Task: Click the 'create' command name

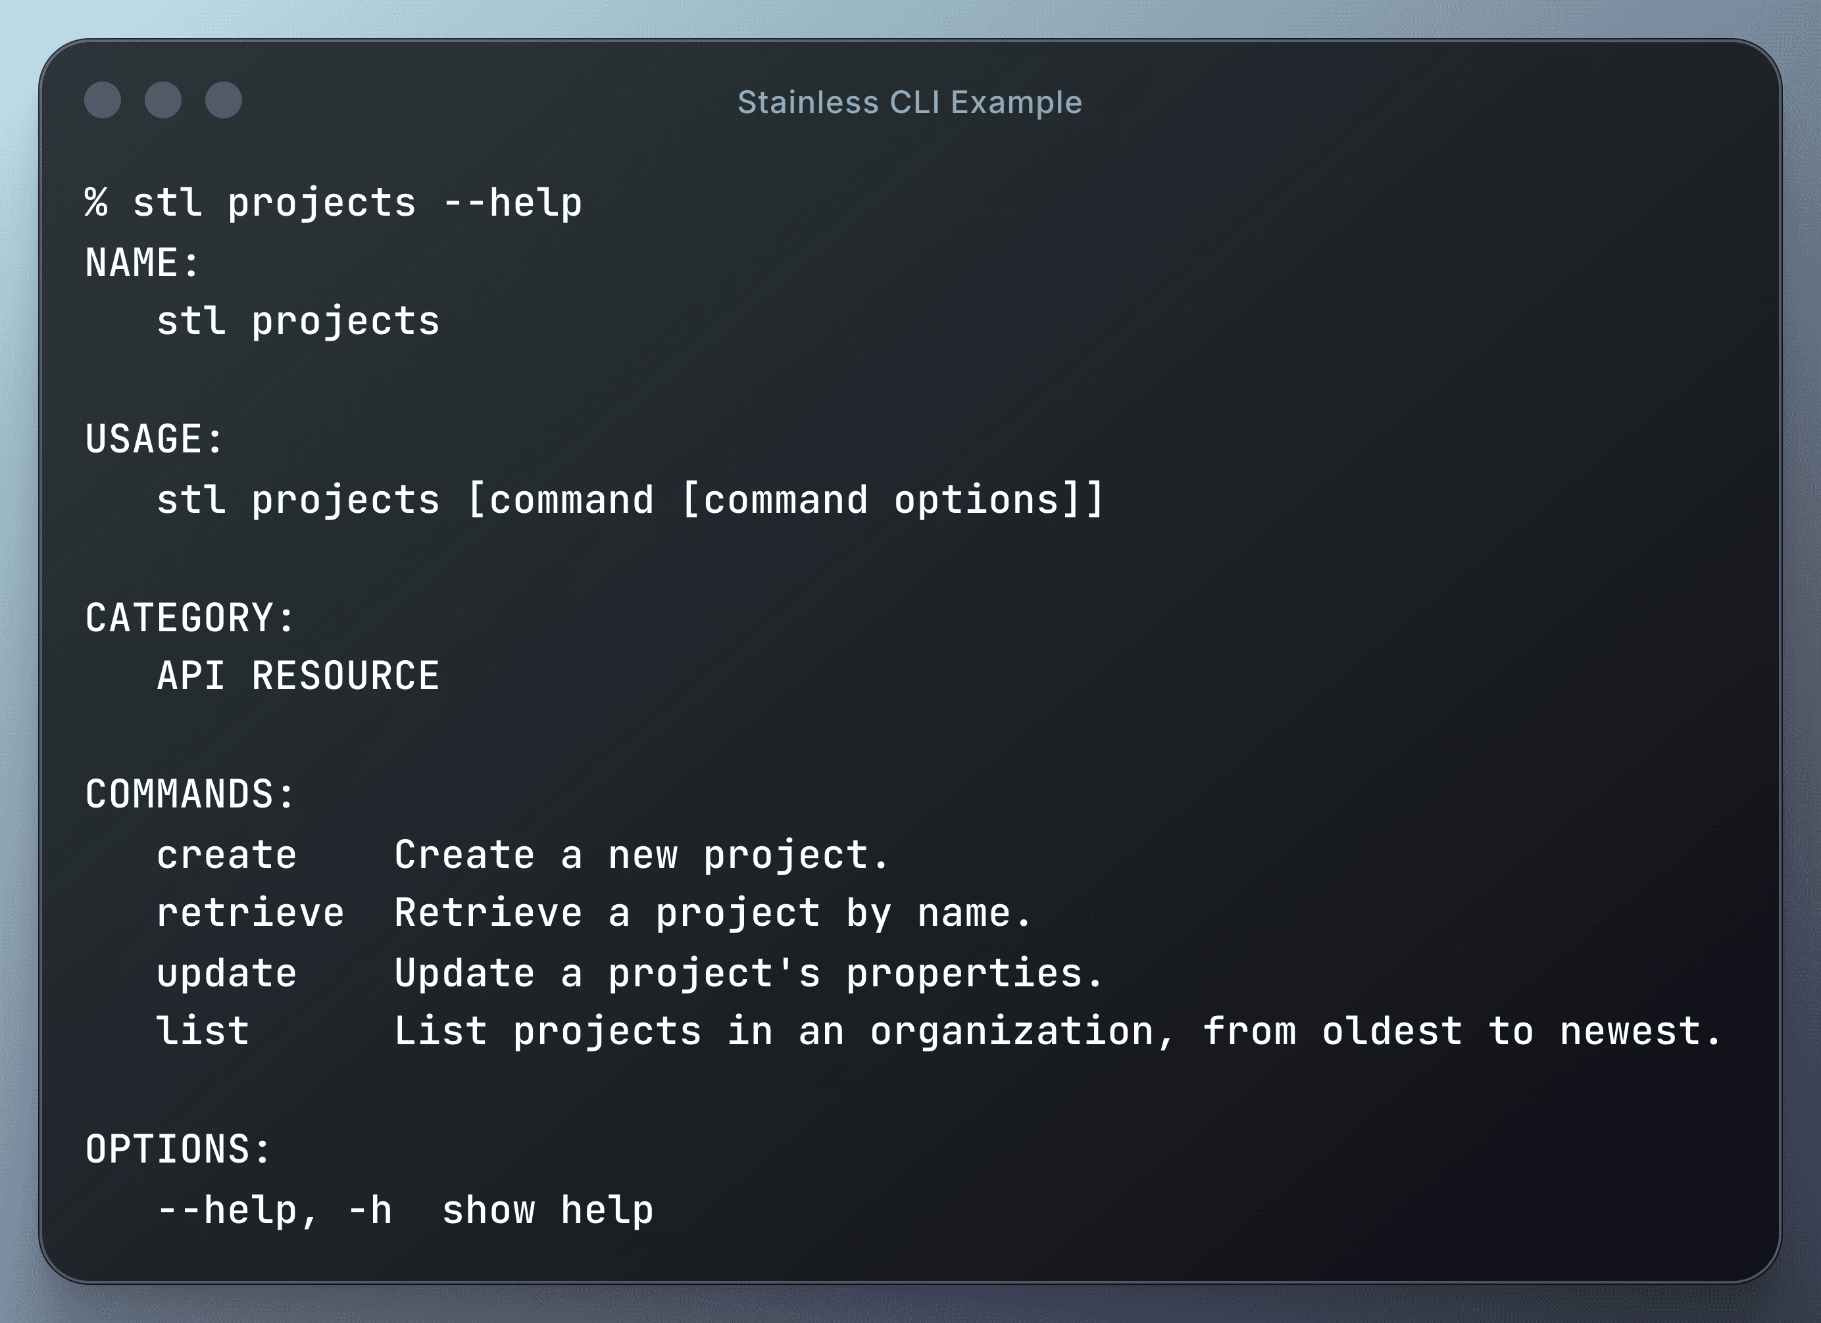Action: (x=226, y=854)
